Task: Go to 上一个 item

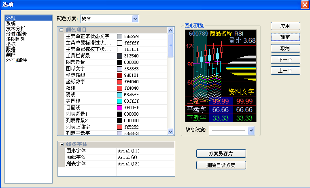Action: coord(285,71)
